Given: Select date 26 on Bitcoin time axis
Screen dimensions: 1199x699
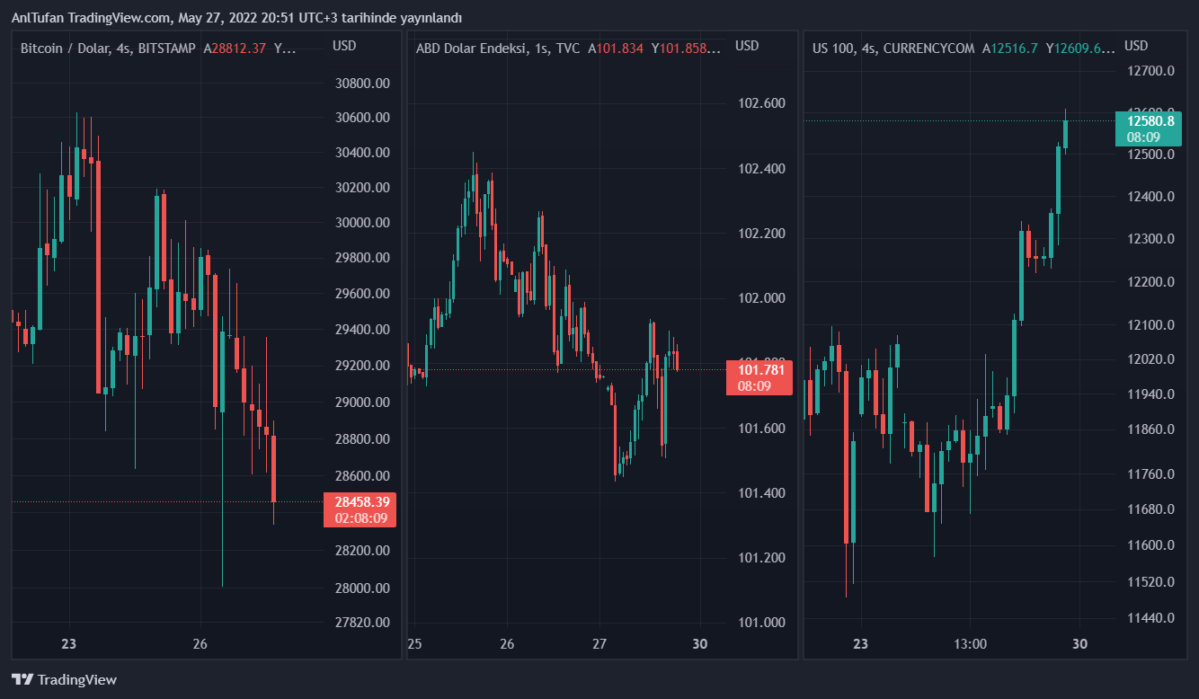Looking at the screenshot, I should pyautogui.click(x=200, y=644).
